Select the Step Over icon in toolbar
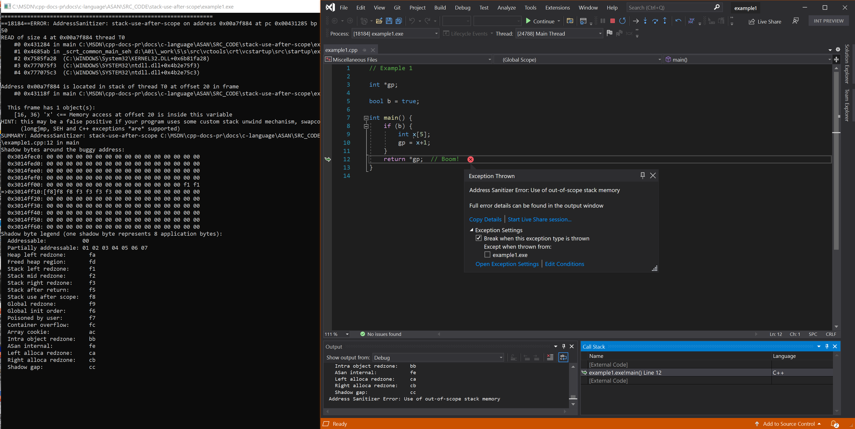Viewport: 855px width, 429px height. (x=655, y=21)
